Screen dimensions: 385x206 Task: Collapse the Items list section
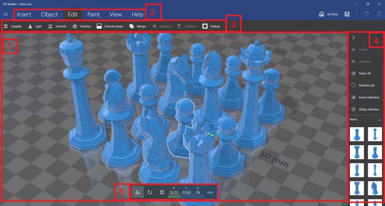coord(380,120)
